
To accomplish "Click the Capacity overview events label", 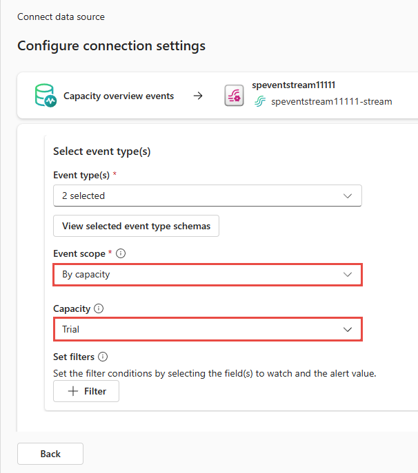I will tap(119, 96).
